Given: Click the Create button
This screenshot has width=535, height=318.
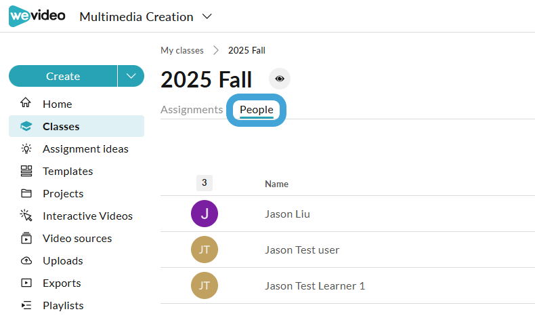Looking at the screenshot, I should [x=63, y=76].
